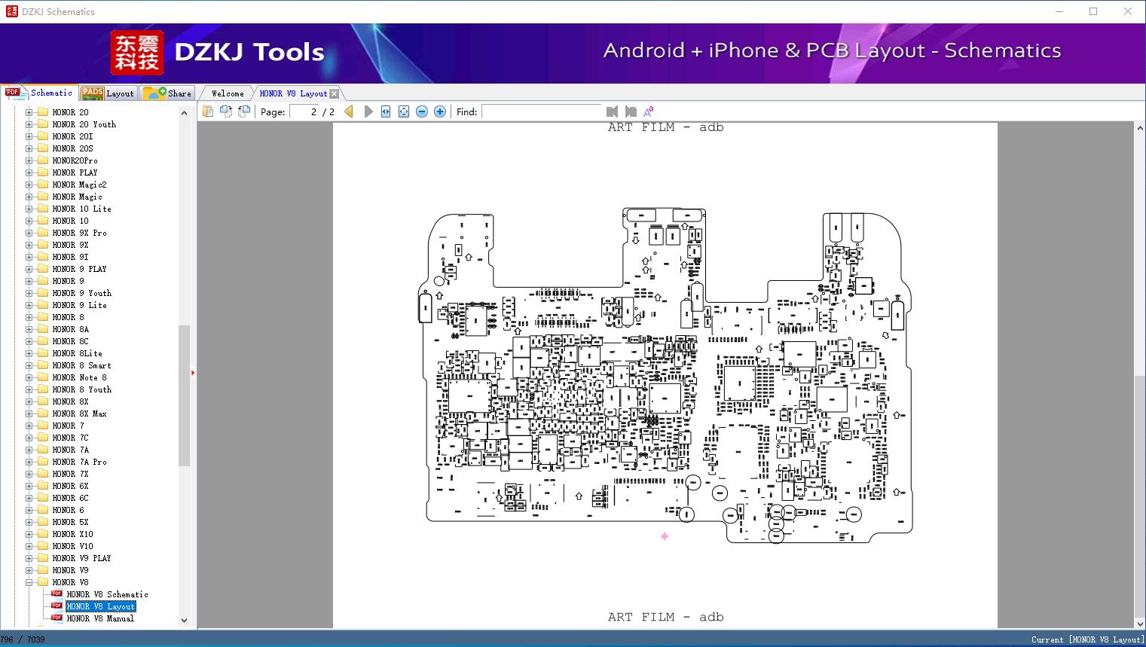Click the 796 / 7039 status bar counter
The width and height of the screenshot is (1146, 647).
[23, 639]
